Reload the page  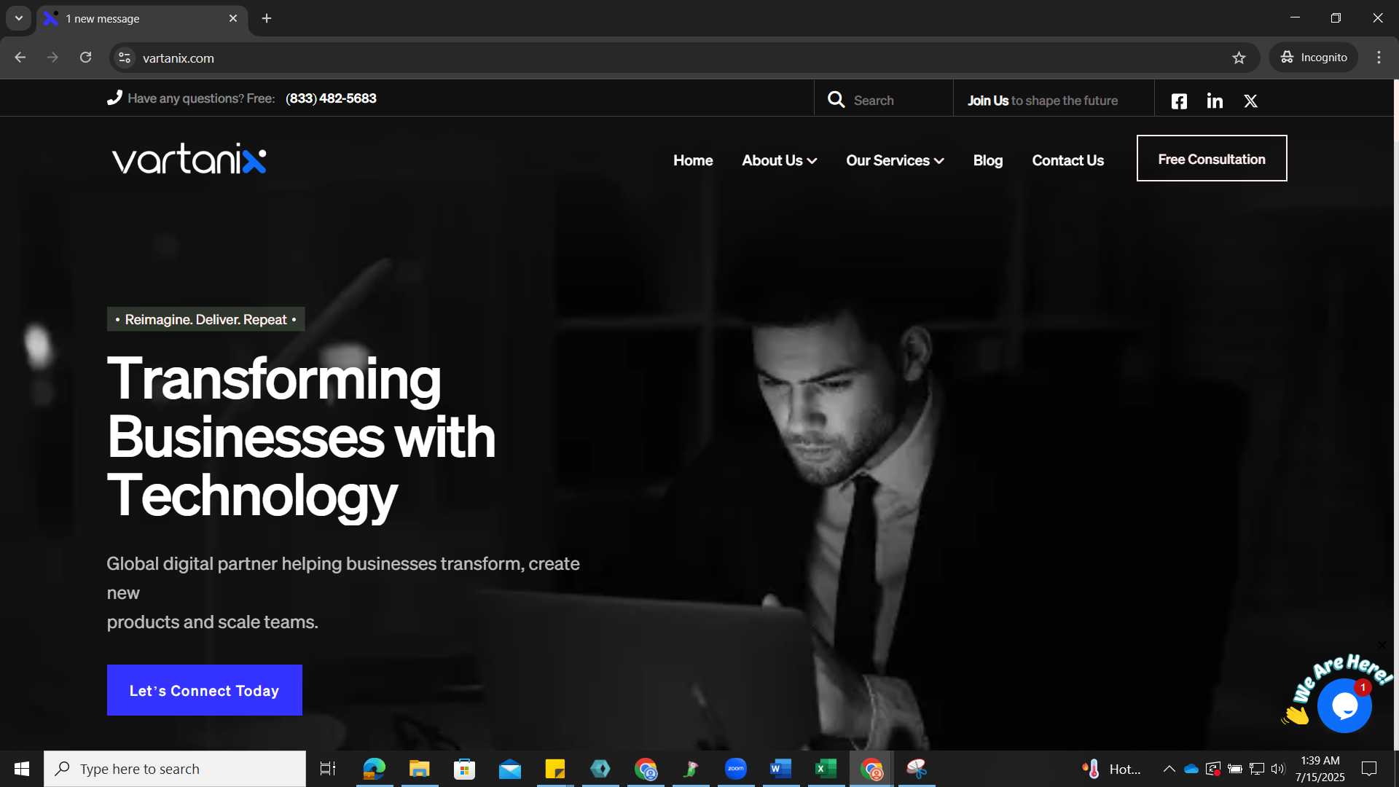pos(85,58)
